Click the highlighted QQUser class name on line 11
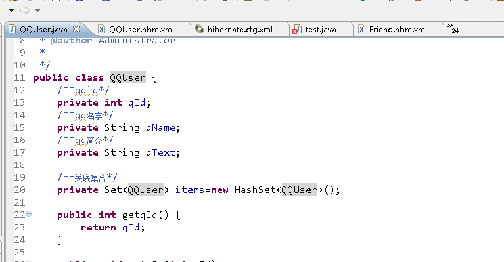 pyautogui.click(x=128, y=77)
